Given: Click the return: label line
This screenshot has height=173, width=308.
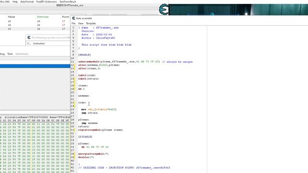Looking at the screenshot, I should point(84,126).
